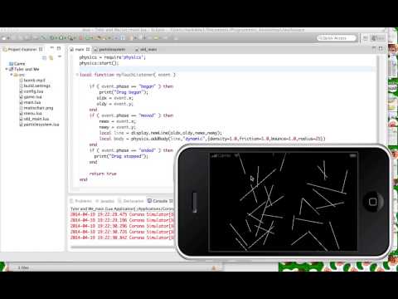Screen dimensions: 398x299
Task: Select particlesystem.lua in the file tree
Action: point(39,125)
